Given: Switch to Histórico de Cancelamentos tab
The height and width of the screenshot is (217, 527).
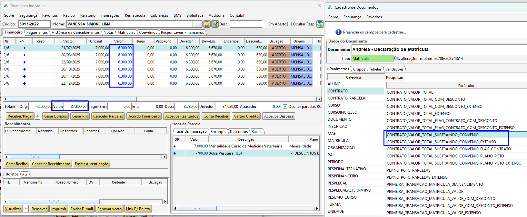Looking at the screenshot, I should 76,33.
